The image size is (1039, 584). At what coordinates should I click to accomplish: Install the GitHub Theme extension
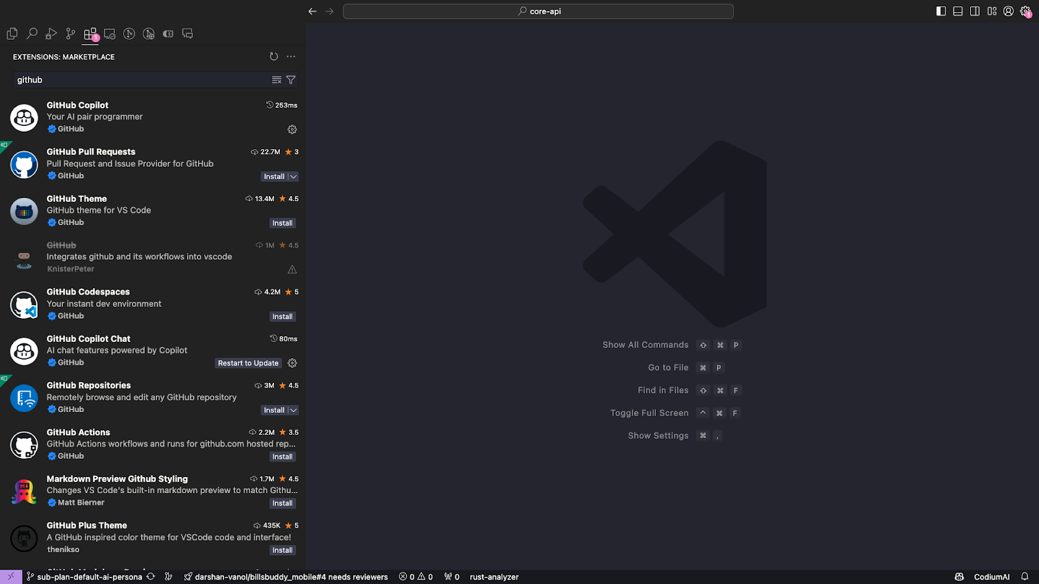(x=282, y=223)
